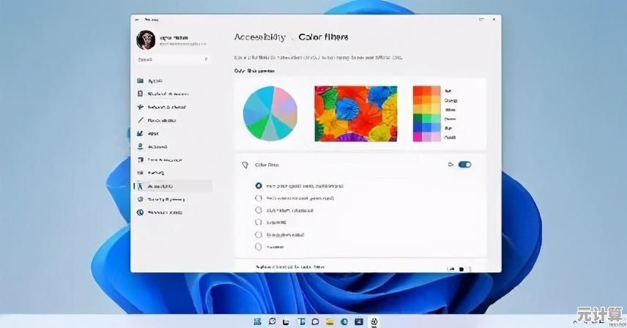Open the user account profile header
The width and height of the screenshot is (627, 328).
[x=172, y=40]
